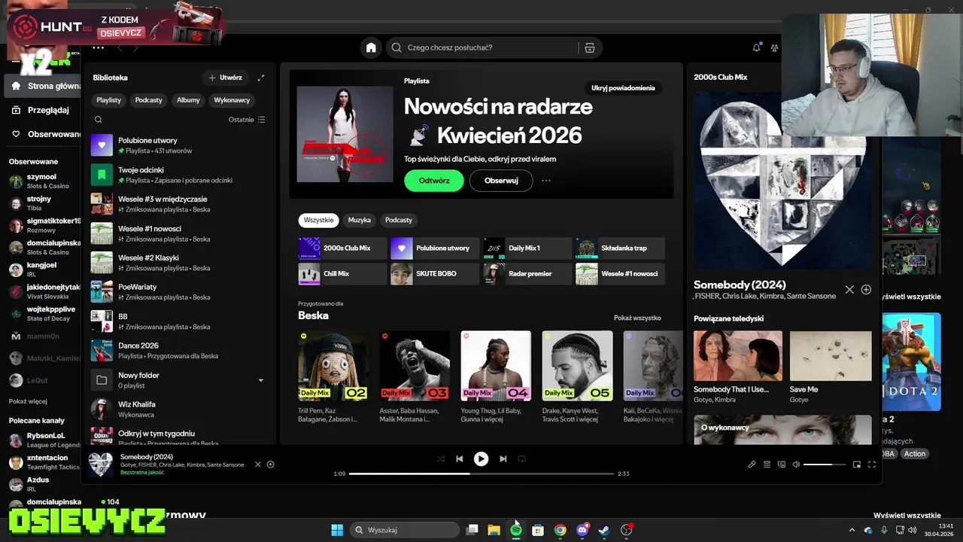Viewport: 963px width, 542px height.
Task: Toggle the Muzyka filter chip
Action: coord(359,220)
